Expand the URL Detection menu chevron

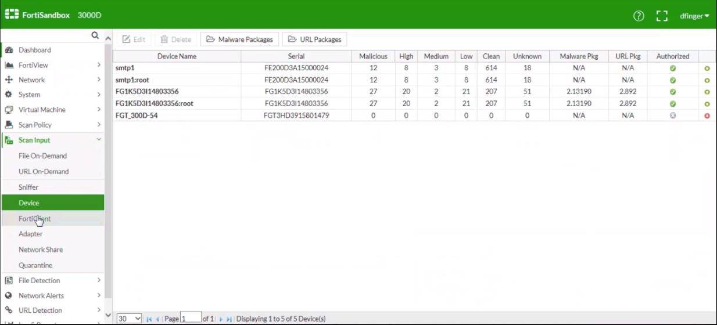click(x=99, y=310)
